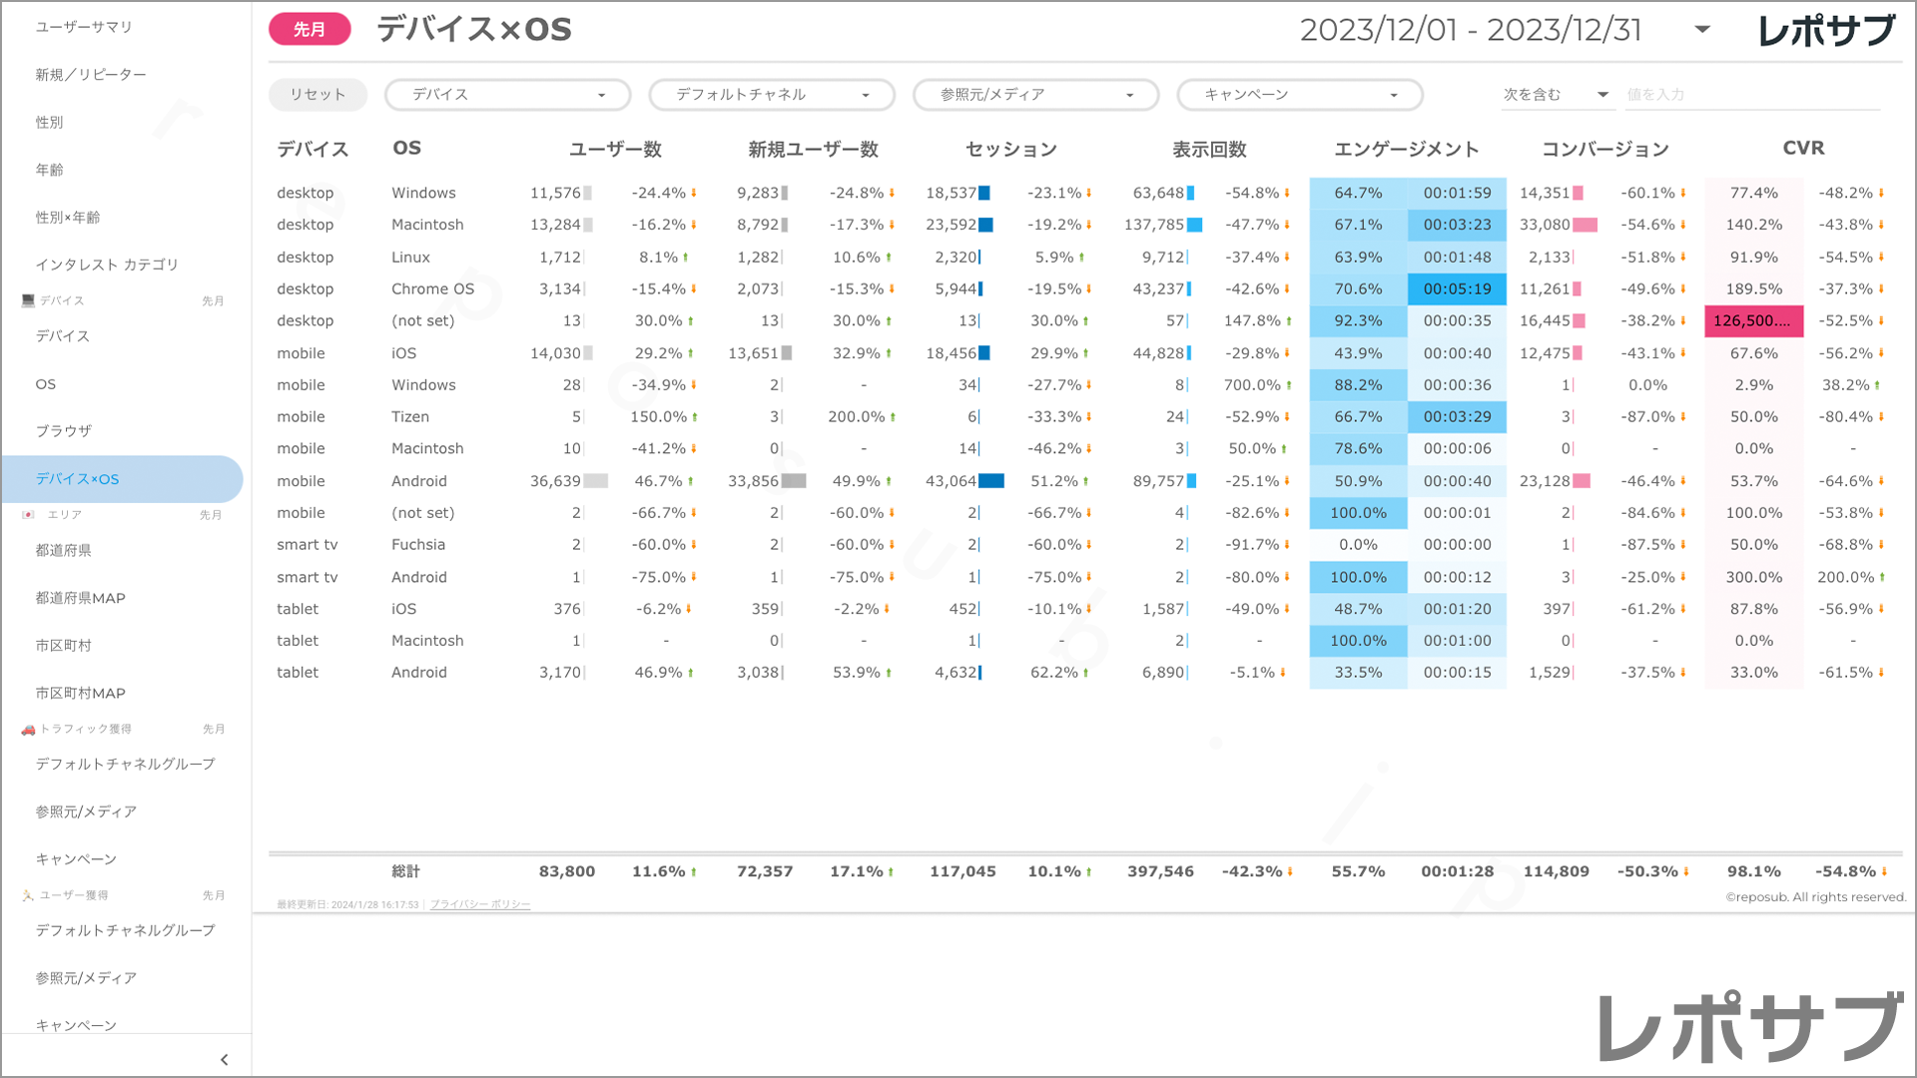
Task: Click the laptop icon beside デバイス section
Action: pos(28,300)
